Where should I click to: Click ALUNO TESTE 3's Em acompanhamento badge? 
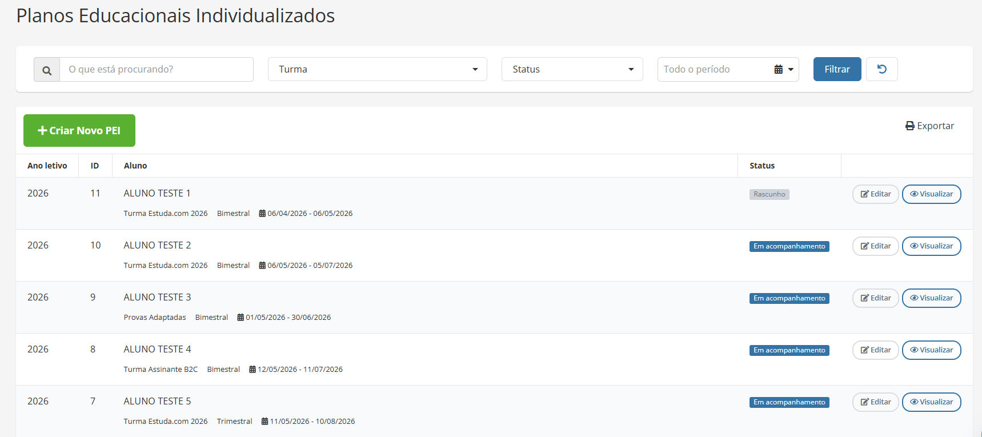coord(789,298)
